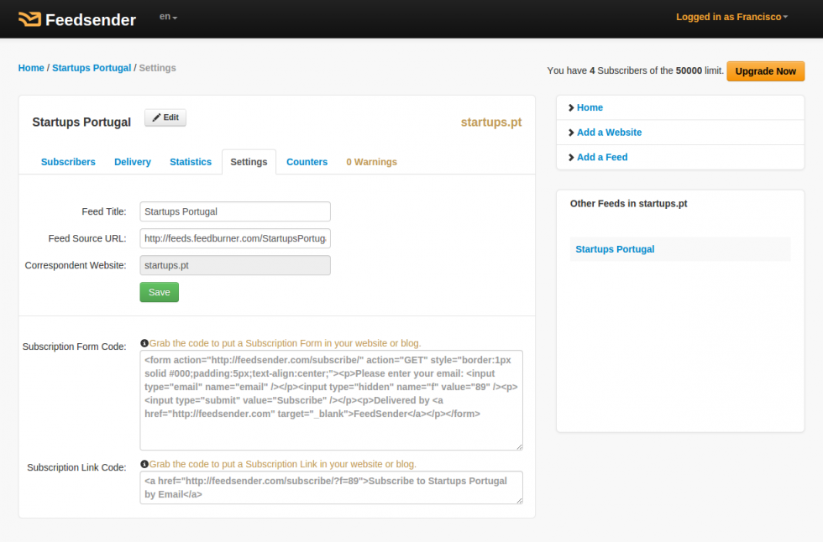Focus the Feed Source URL field
The image size is (823, 542).
(235, 238)
